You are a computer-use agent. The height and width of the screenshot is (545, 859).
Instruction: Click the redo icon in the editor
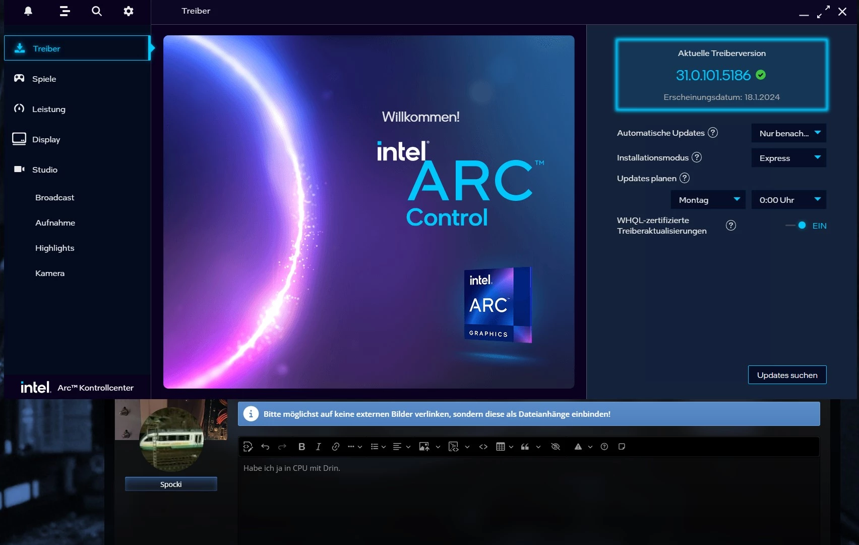tap(282, 447)
